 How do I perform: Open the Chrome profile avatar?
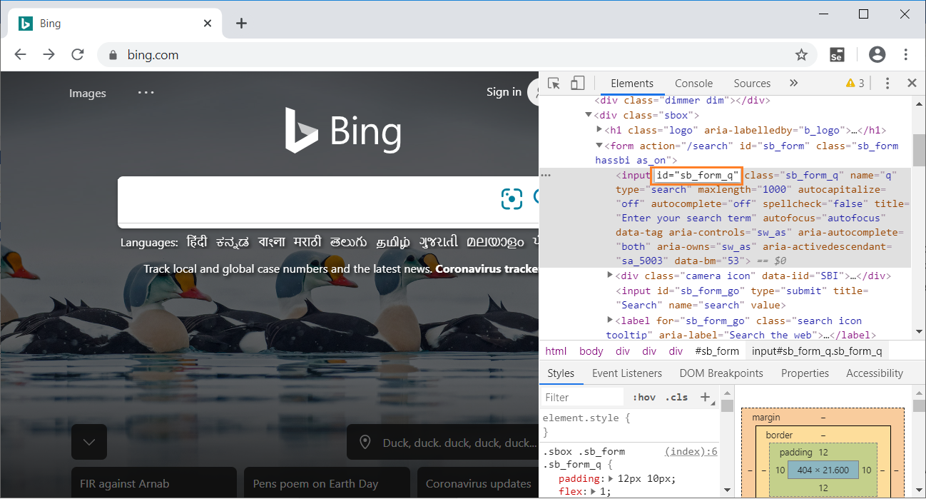click(x=877, y=55)
